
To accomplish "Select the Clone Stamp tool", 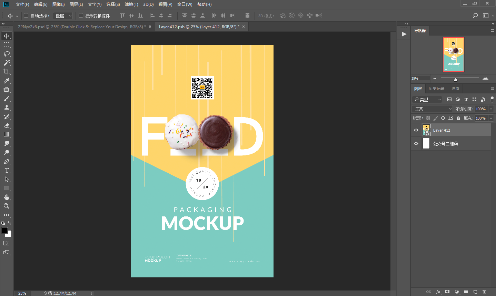I will pos(7,108).
